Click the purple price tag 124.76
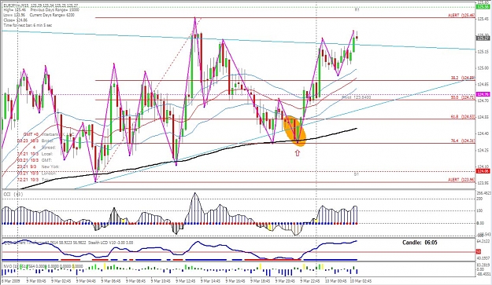Image resolution: width=492 pixels, height=285 pixels. (483, 94)
